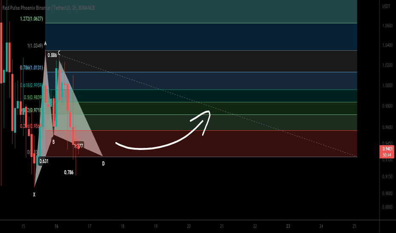Click the 0.9800 price axis label
The image size is (396, 233).
pyautogui.click(x=388, y=106)
